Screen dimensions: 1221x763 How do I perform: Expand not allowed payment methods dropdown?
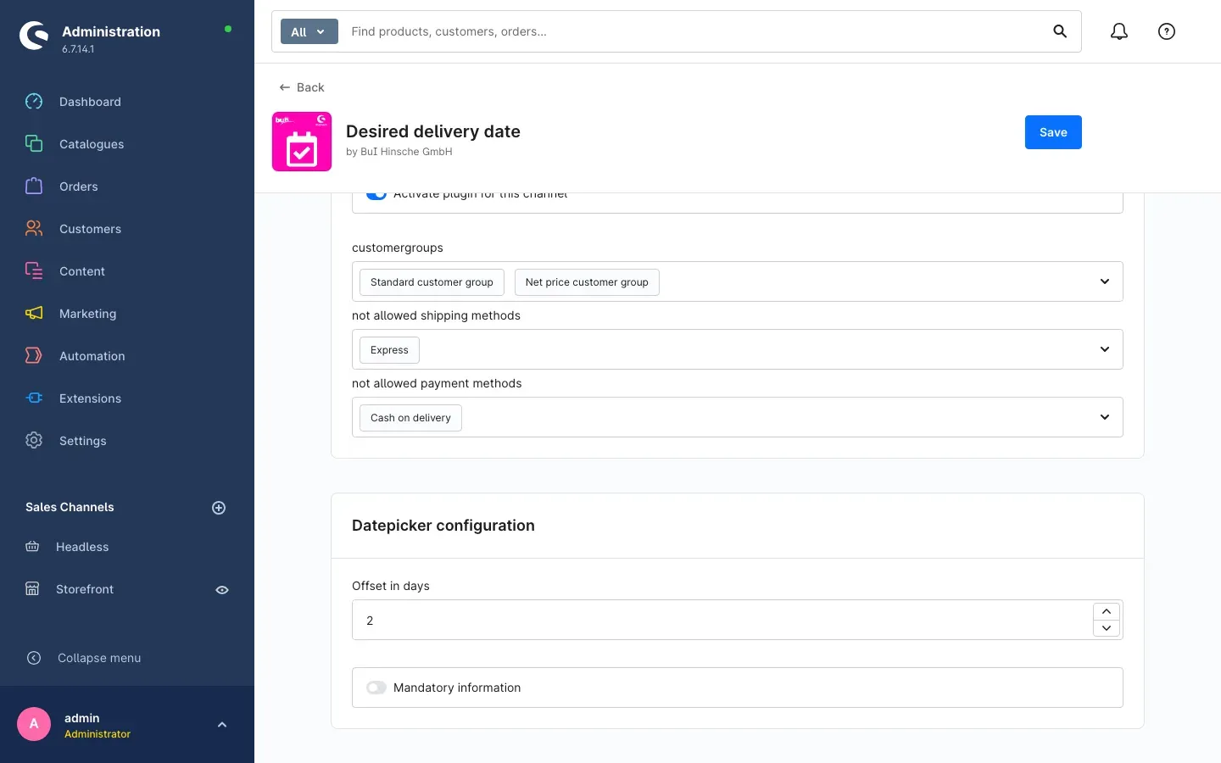point(1105,417)
